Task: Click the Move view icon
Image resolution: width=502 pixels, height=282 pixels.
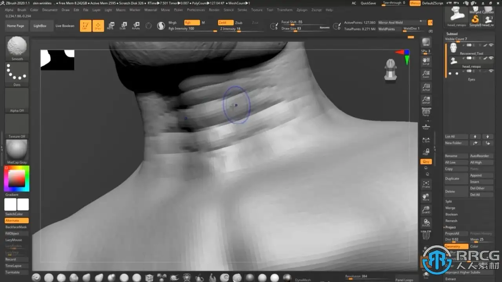Action: [x=426, y=197]
